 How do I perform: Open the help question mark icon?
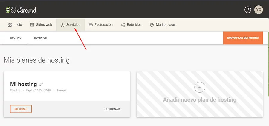point(248,10)
